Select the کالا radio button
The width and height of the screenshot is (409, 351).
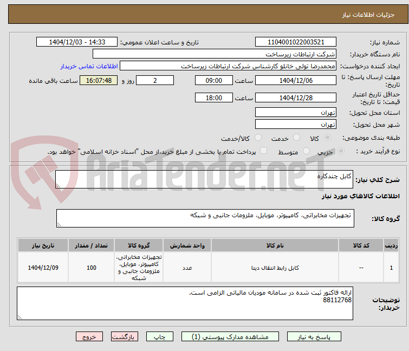tap(327, 138)
